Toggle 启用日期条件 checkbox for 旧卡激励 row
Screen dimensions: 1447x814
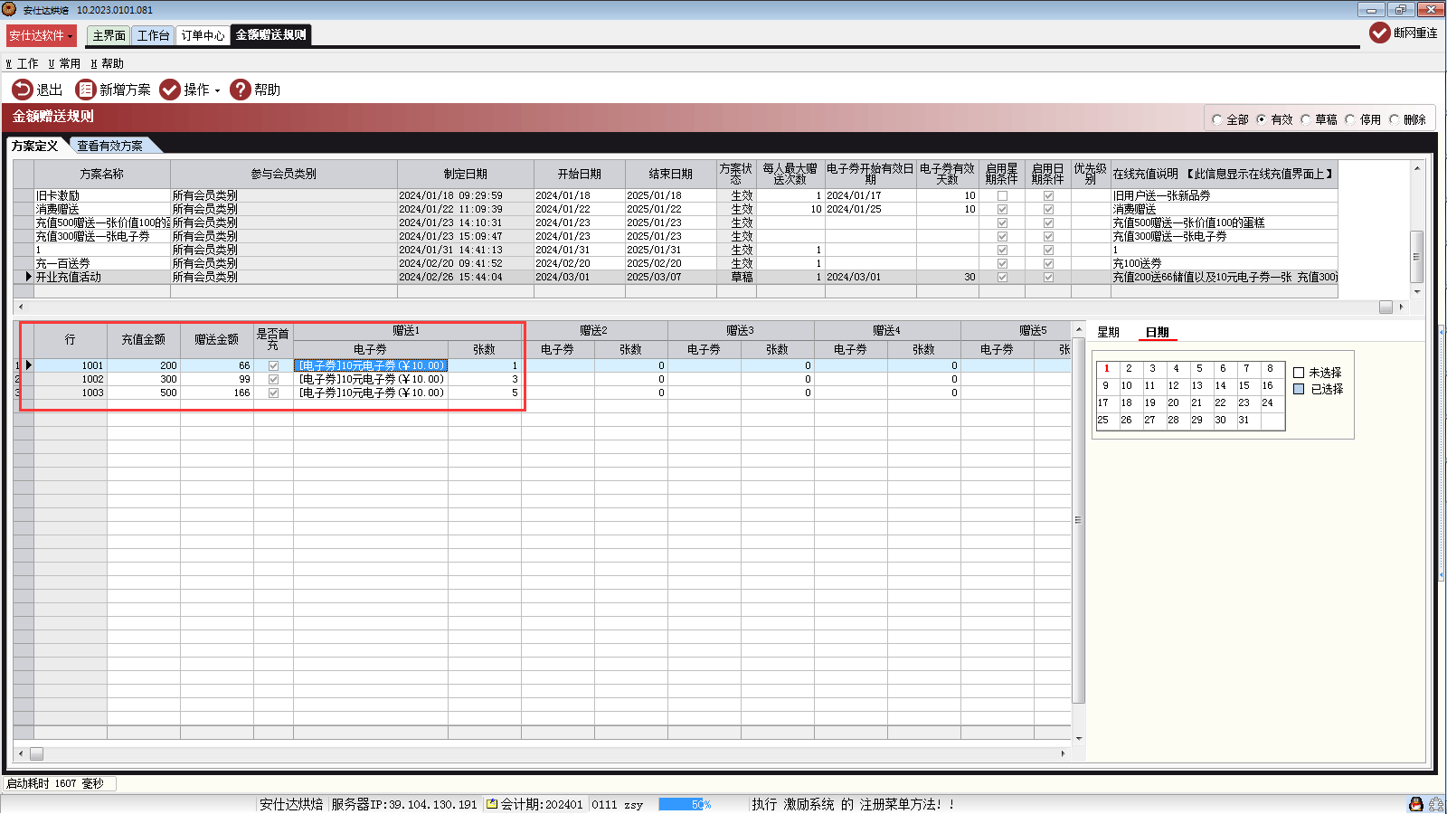pyautogui.click(x=1048, y=195)
